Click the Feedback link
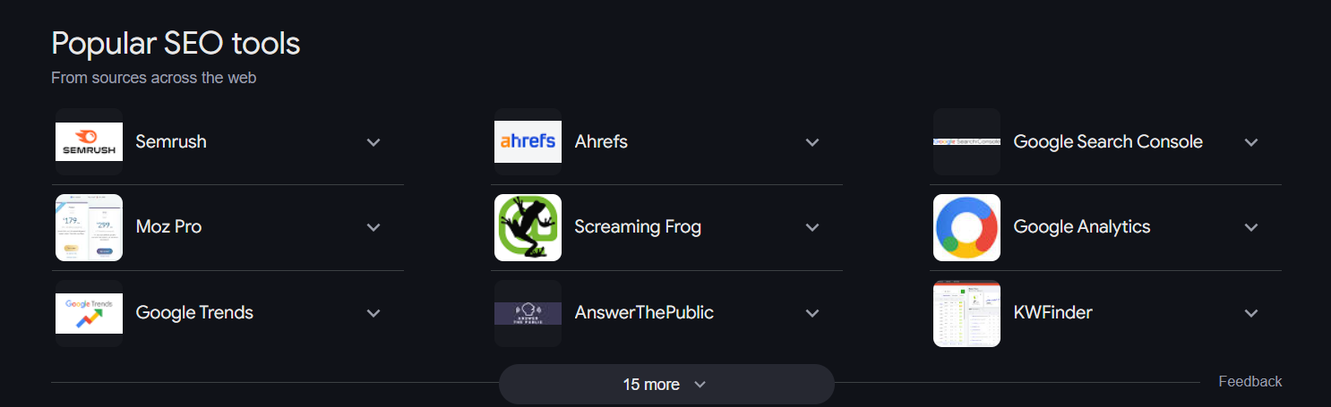Image resolution: width=1331 pixels, height=407 pixels. pos(1250,381)
